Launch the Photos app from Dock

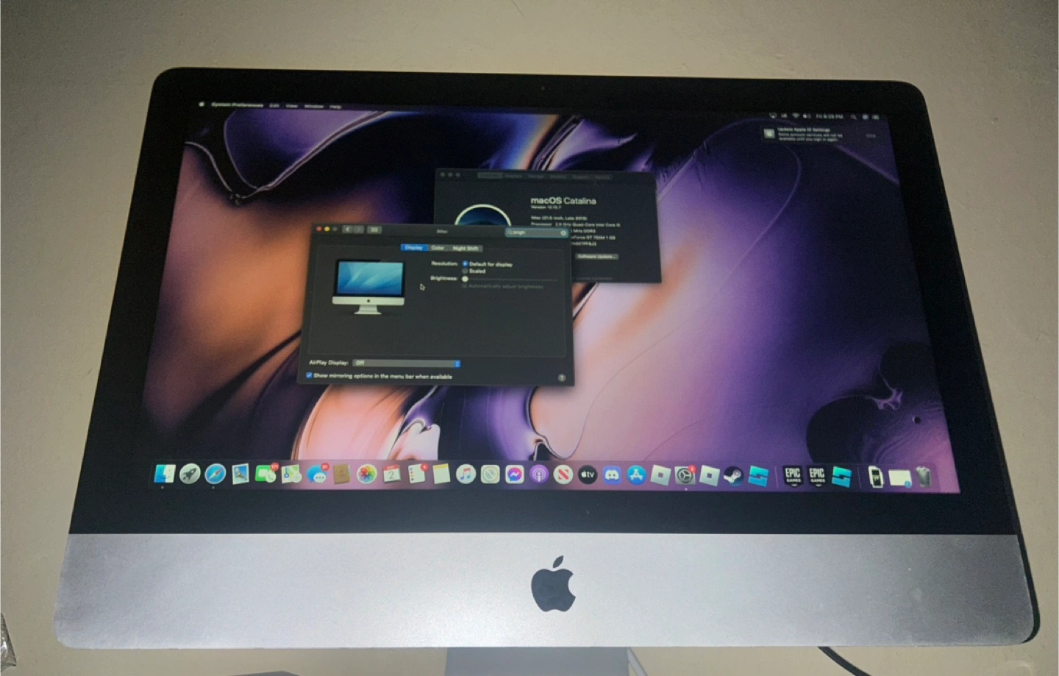[x=366, y=474]
